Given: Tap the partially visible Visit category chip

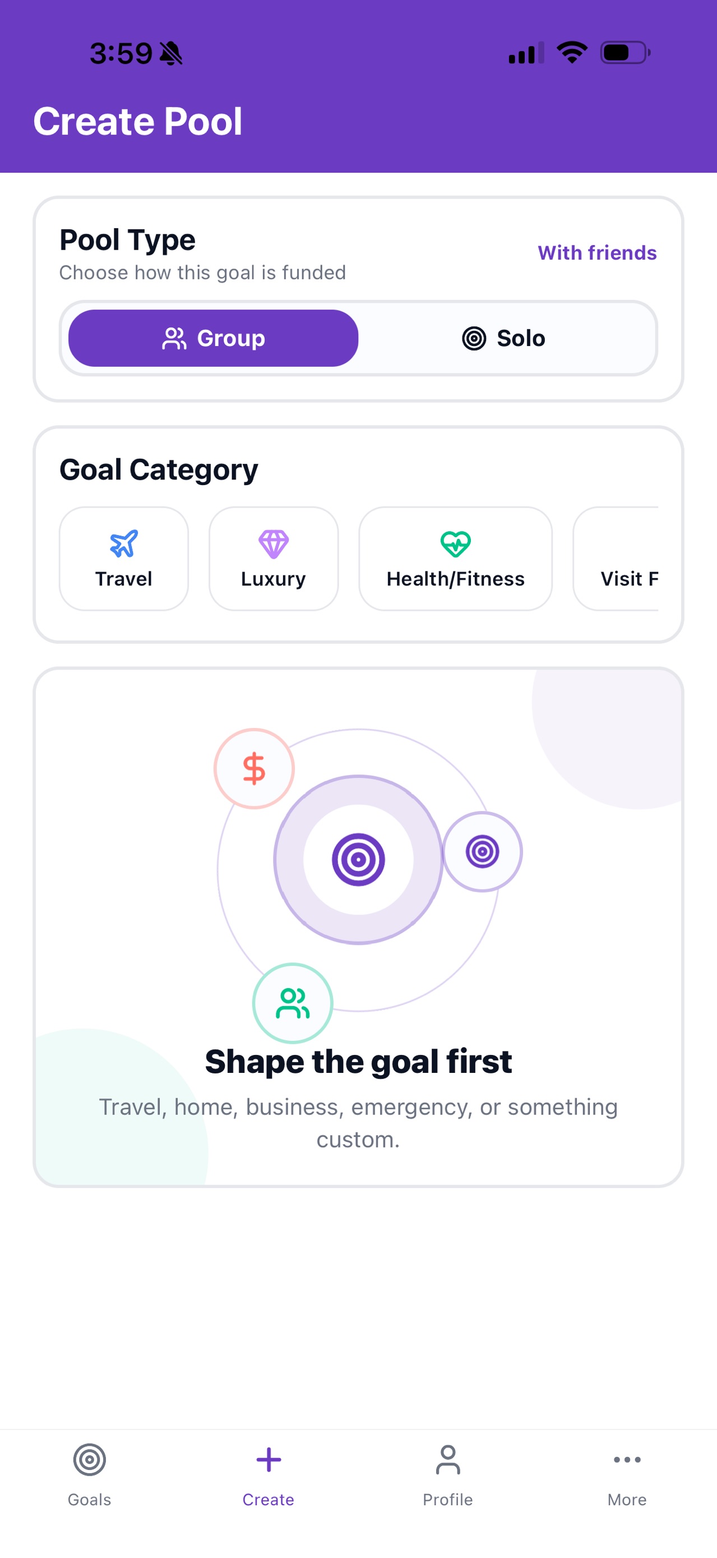Looking at the screenshot, I should point(616,558).
